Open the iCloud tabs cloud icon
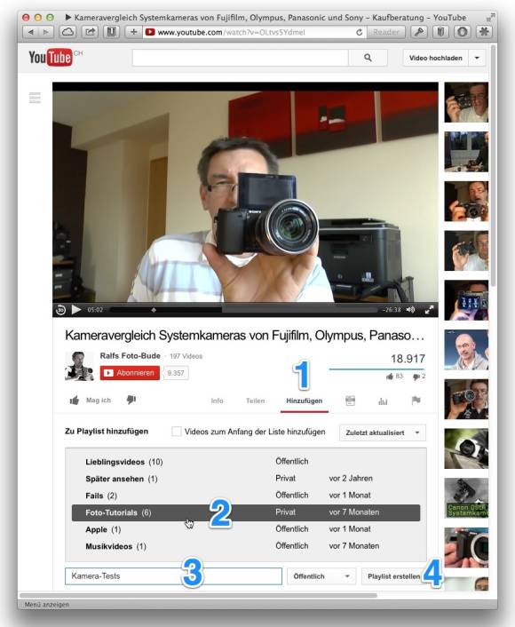 [x=67, y=32]
